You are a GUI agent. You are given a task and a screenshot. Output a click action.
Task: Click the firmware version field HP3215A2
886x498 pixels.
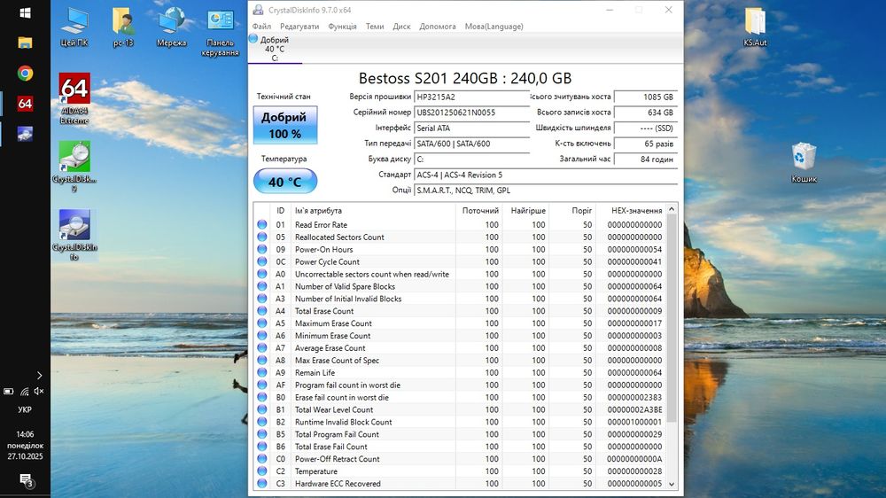coord(472,97)
